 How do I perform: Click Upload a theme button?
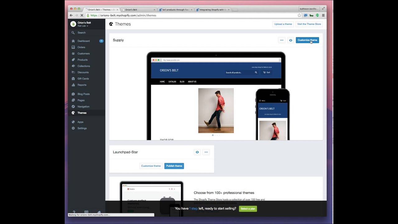(283, 24)
